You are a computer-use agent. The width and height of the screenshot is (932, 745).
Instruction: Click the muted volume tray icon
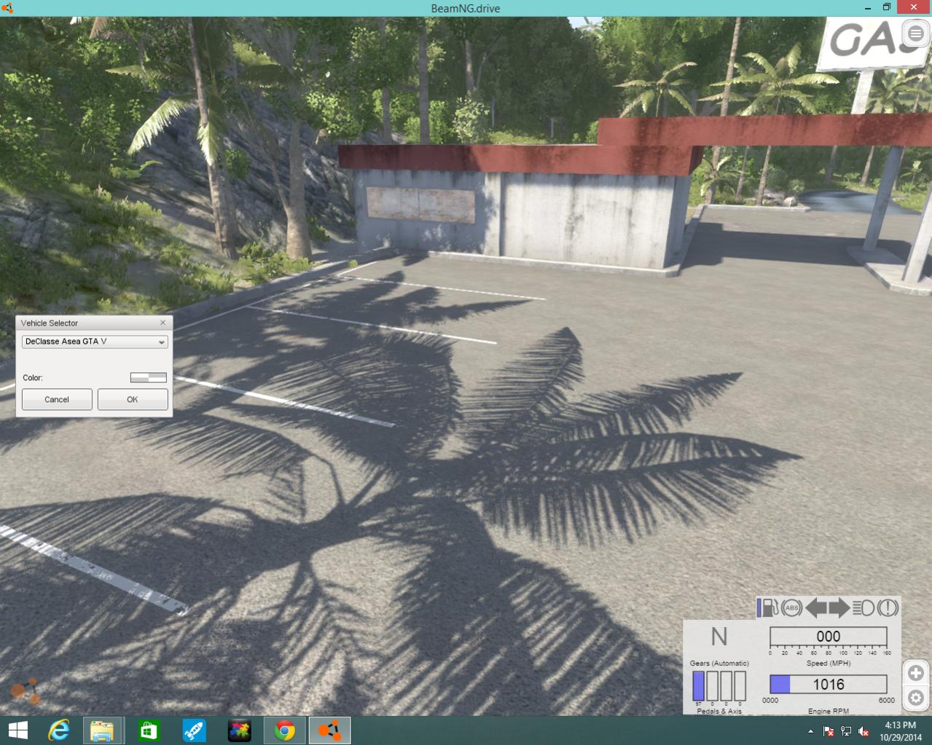864,731
